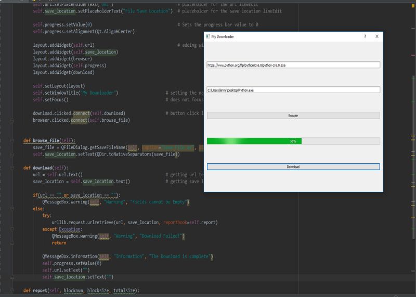Click the My Downloader window title icon
The width and height of the screenshot is (416, 297).
[207, 36]
